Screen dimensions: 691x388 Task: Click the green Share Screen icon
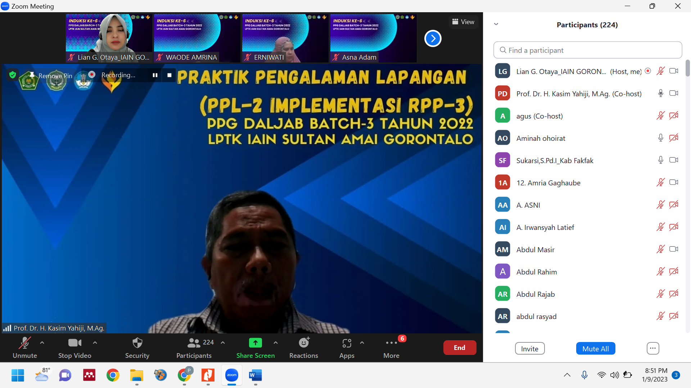click(255, 343)
